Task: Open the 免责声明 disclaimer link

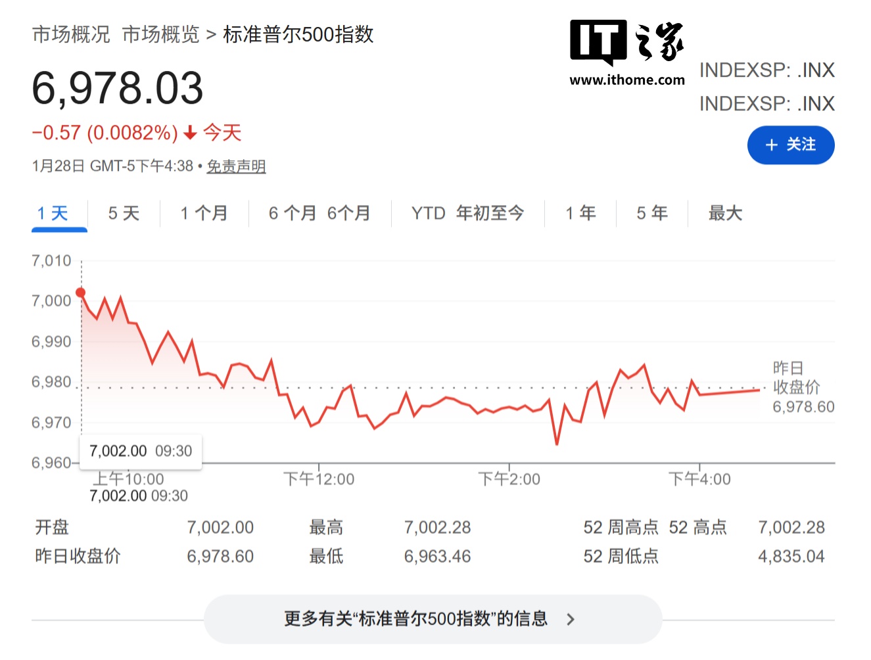Action: click(x=236, y=166)
